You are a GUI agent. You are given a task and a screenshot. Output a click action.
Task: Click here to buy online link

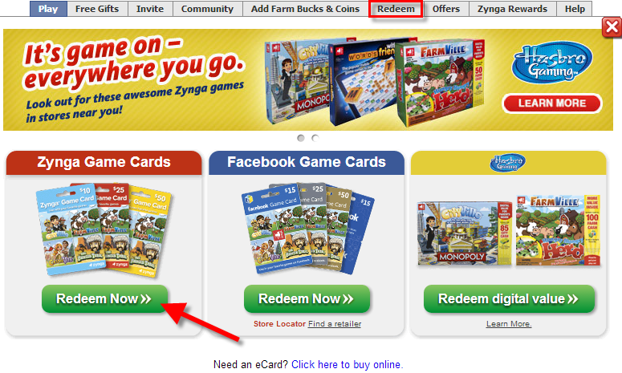point(347,364)
